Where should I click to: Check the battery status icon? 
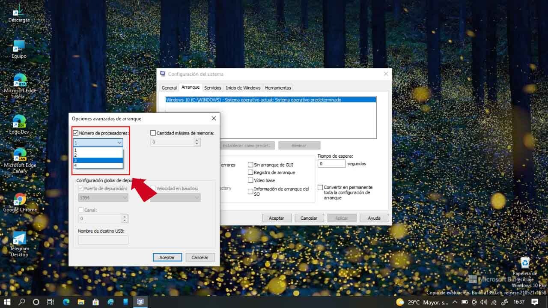[x=465, y=302]
